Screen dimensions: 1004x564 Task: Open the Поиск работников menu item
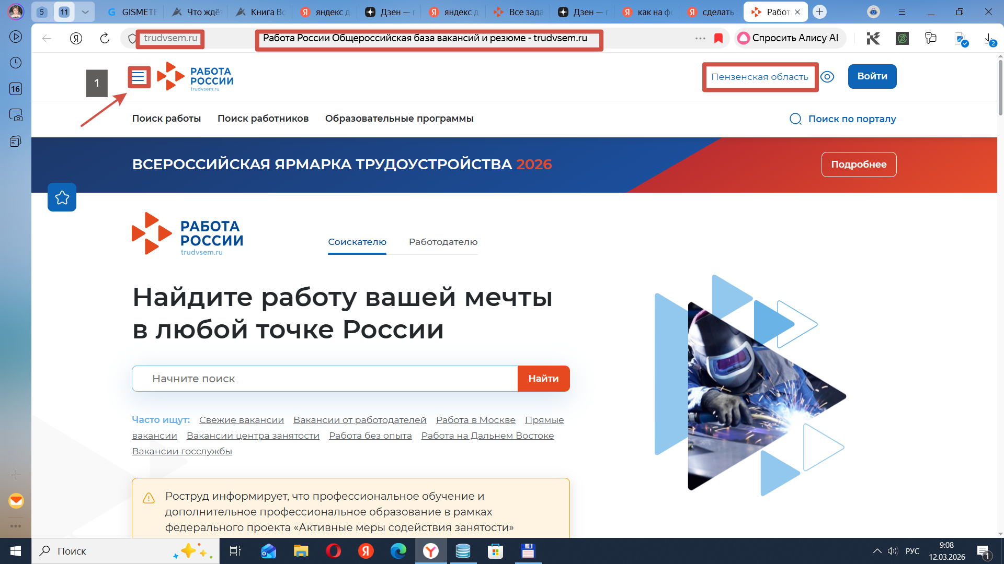263,119
